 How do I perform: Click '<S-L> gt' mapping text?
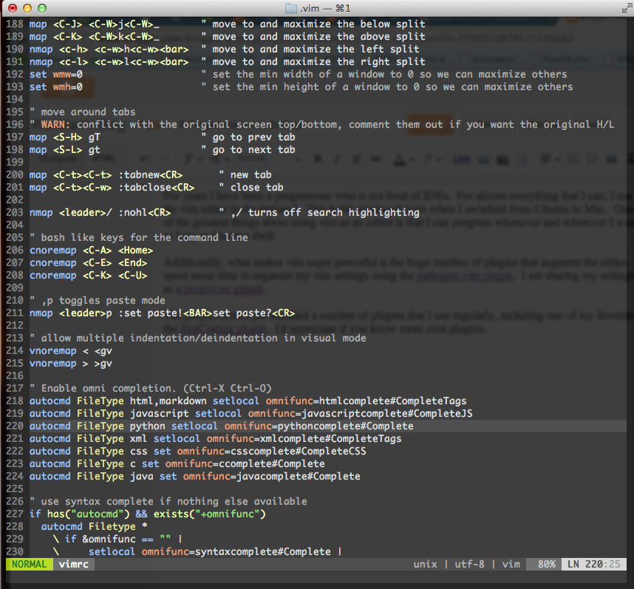point(76,149)
